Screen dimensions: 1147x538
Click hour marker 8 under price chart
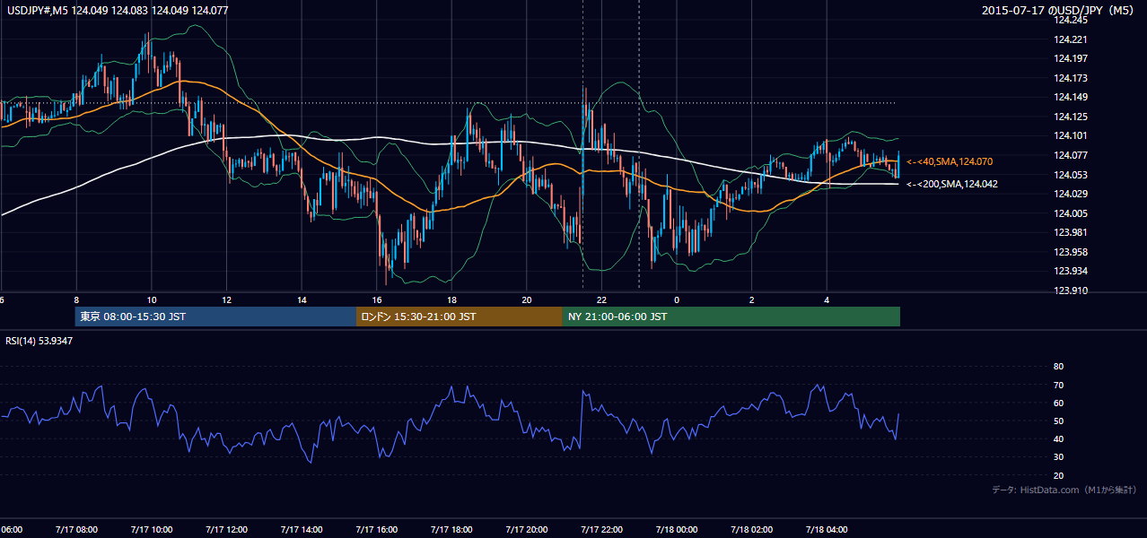point(76,299)
